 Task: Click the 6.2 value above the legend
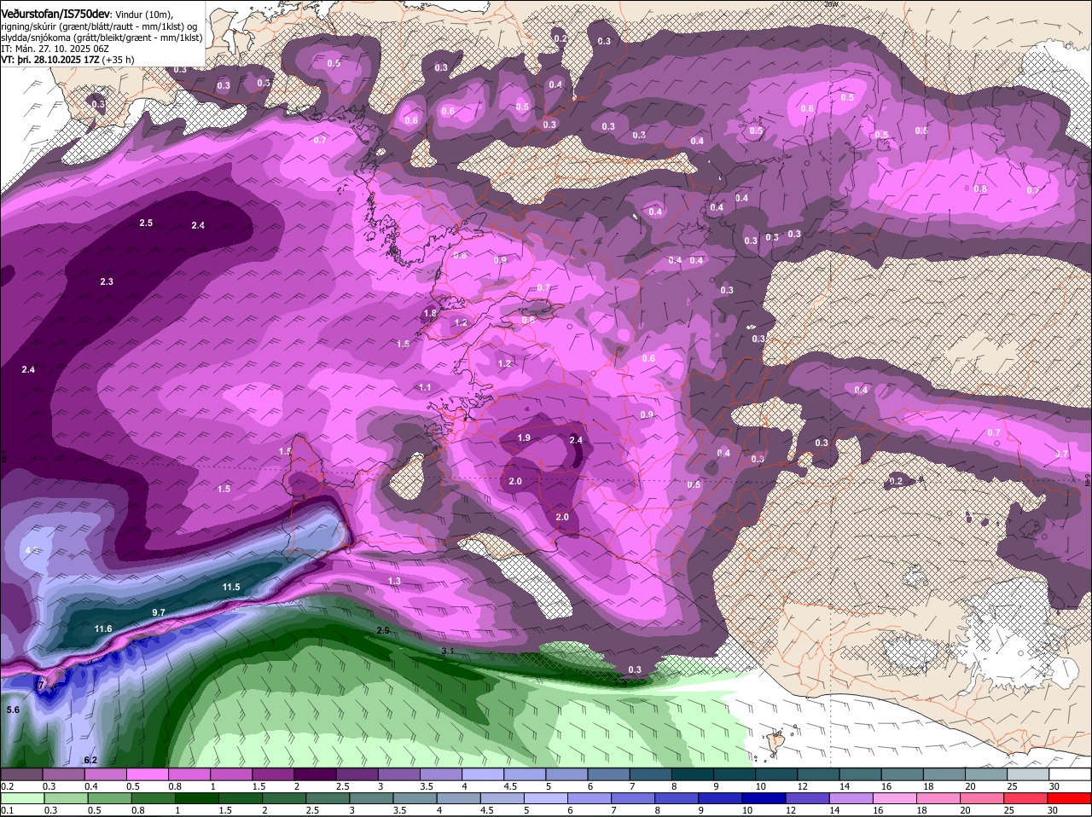[x=90, y=760]
